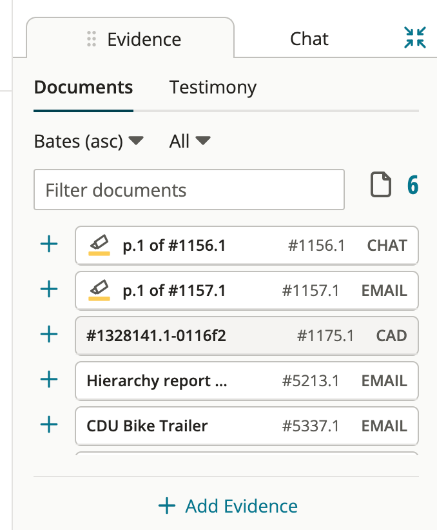Add p.1 of #1157.1 using its plus icon
Screen dimensions: 437x530
pyautogui.click(x=49, y=290)
